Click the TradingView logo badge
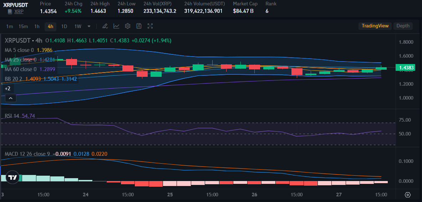This screenshot has width=422, height=202. pyautogui.click(x=12, y=177)
